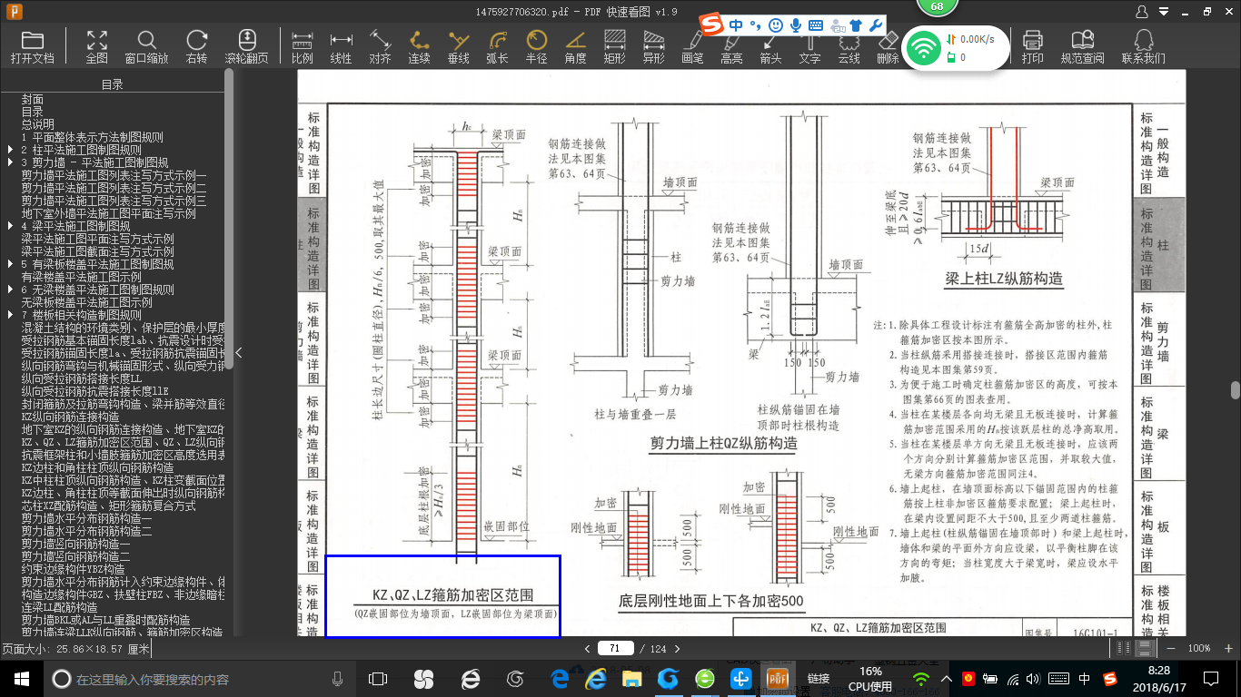Print the document with 打印
The width and height of the screenshot is (1241, 697).
(x=1033, y=47)
